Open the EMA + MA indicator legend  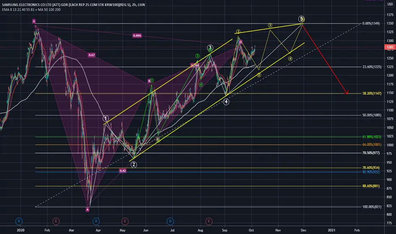pos(31,10)
